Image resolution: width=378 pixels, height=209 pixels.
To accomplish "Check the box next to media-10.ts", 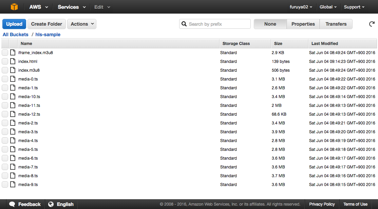I will click(5, 97).
